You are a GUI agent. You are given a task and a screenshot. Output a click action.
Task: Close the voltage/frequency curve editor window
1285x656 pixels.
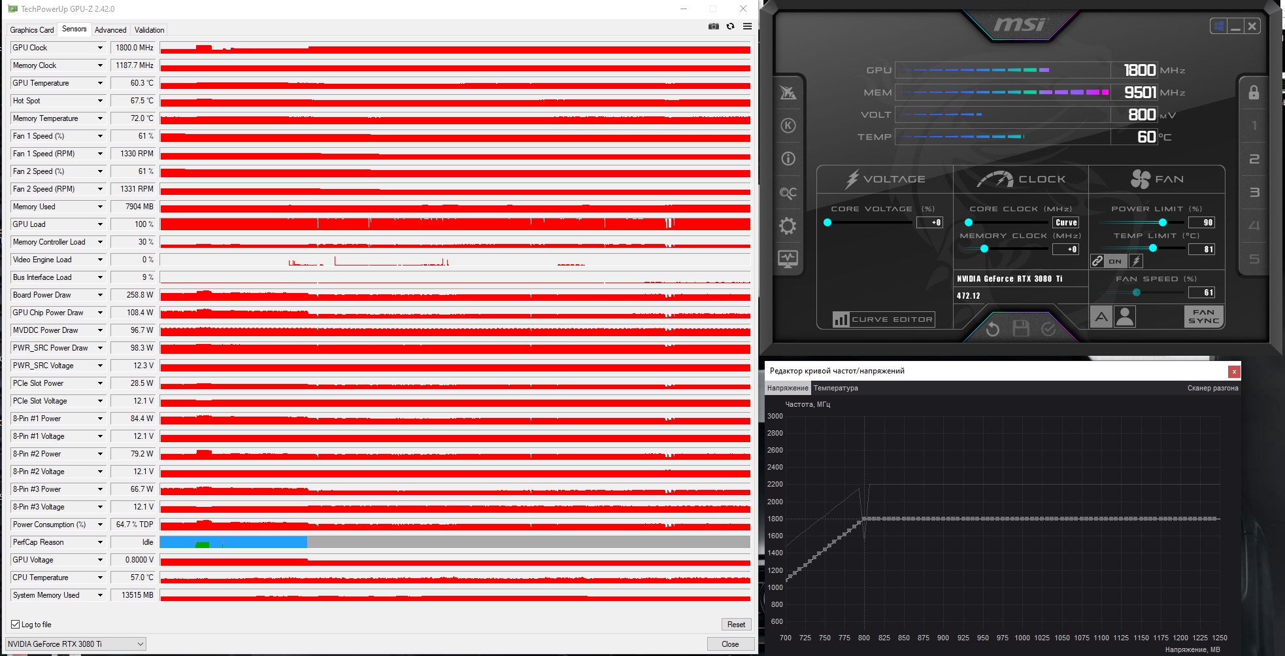(1234, 371)
